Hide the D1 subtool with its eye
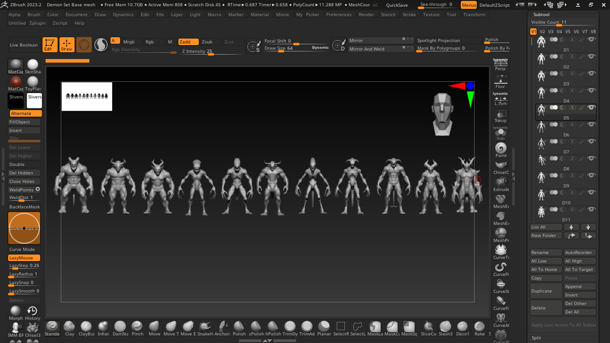The image size is (610, 343). tap(592, 39)
